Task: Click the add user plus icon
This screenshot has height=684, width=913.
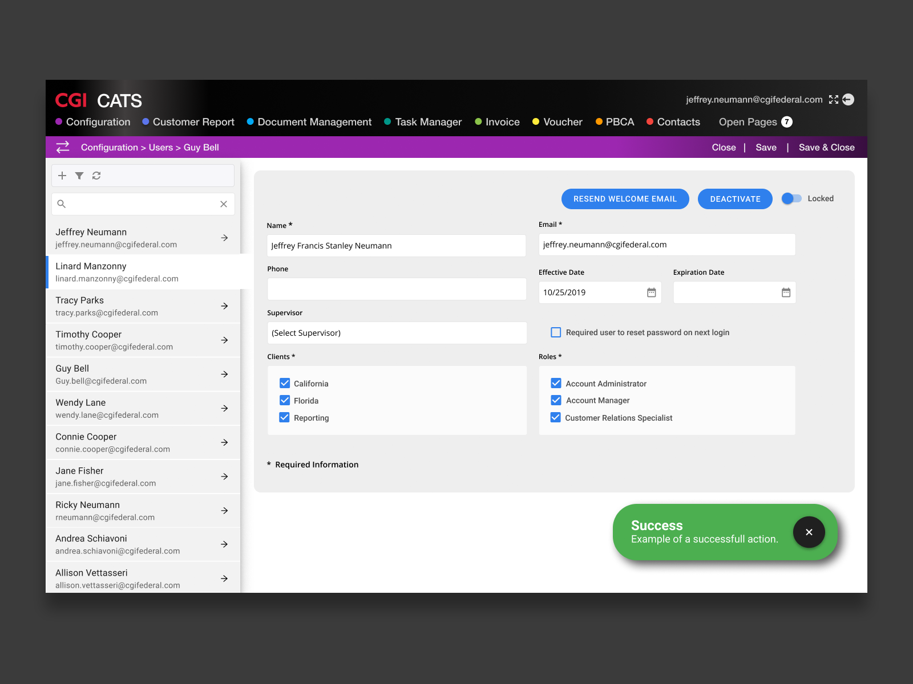Action: pyautogui.click(x=62, y=176)
